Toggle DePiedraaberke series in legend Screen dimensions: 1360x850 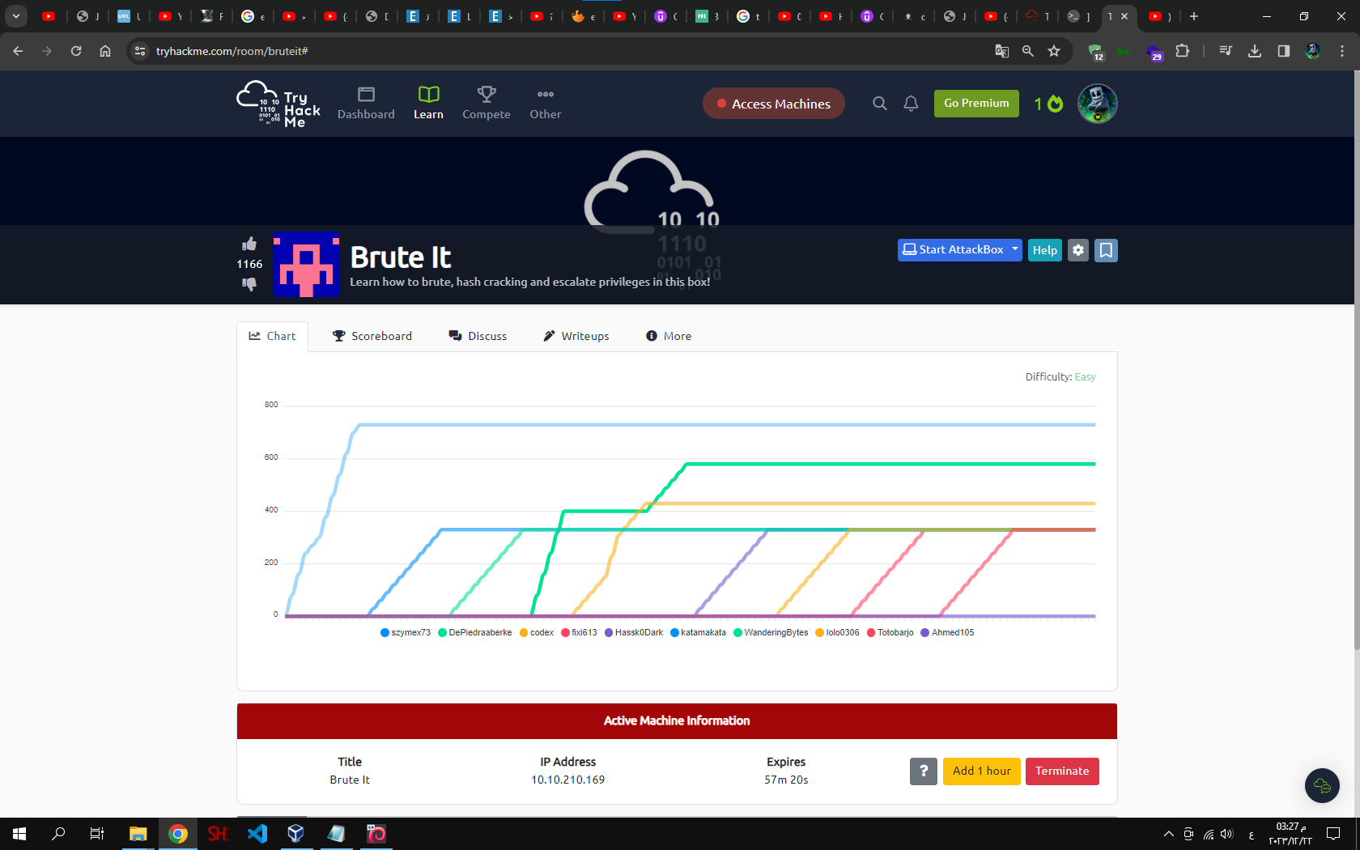475,633
